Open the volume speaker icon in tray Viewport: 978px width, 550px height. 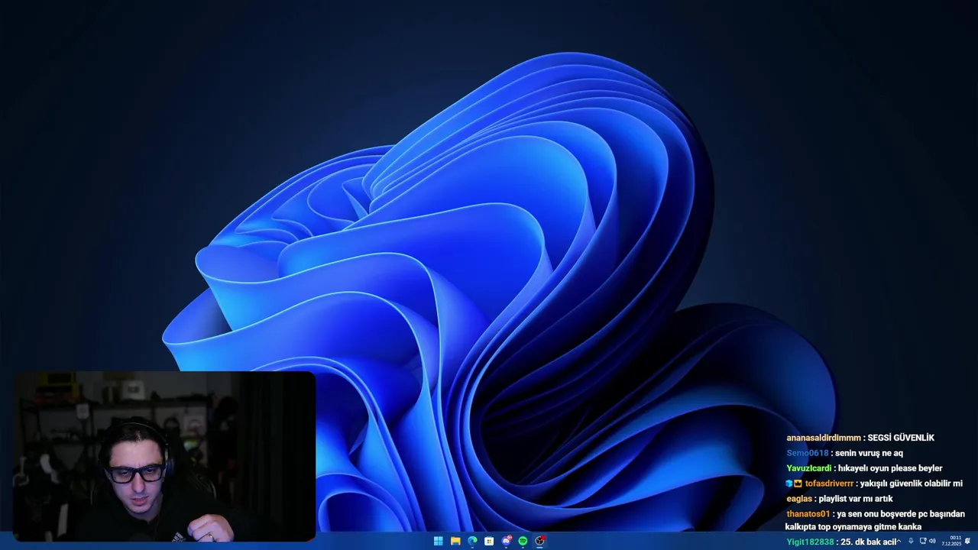(x=932, y=541)
